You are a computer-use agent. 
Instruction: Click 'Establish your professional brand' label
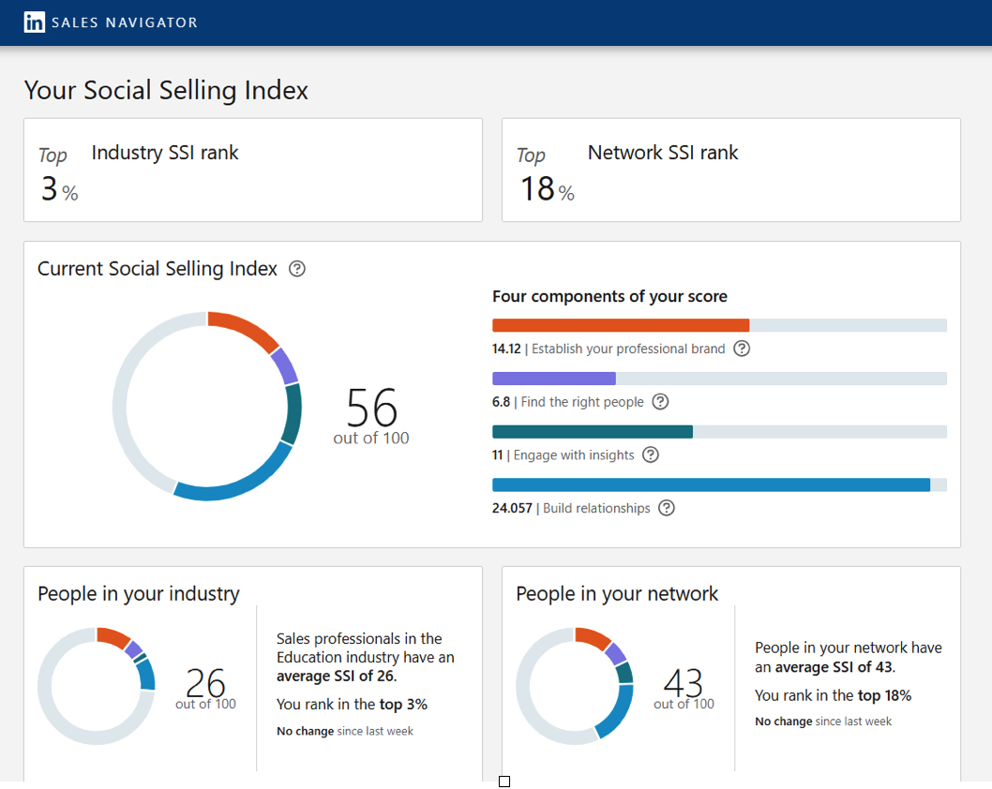628,349
